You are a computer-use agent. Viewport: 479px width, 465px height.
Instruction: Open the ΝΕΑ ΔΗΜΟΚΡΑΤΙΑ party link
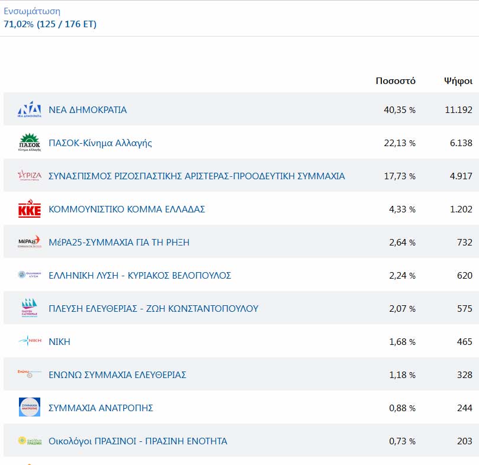point(88,109)
